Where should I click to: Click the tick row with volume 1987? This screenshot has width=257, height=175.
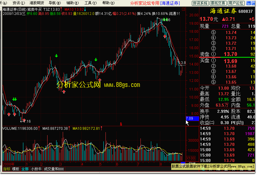pos(227,134)
